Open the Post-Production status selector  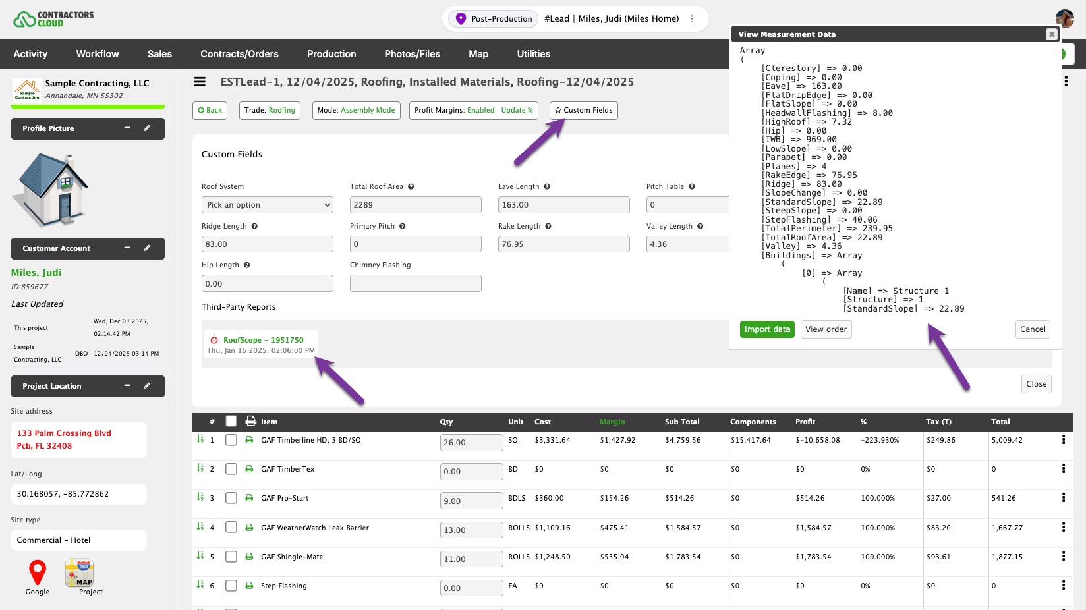pyautogui.click(x=494, y=19)
